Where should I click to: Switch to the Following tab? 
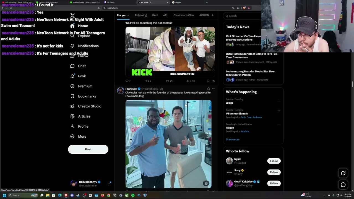[x=141, y=15]
